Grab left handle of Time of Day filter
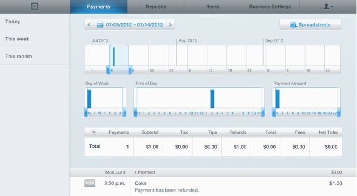The width and height of the screenshot is (357, 196). point(136,112)
